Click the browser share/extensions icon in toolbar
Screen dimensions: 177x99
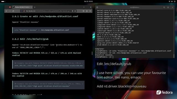(87, 11)
